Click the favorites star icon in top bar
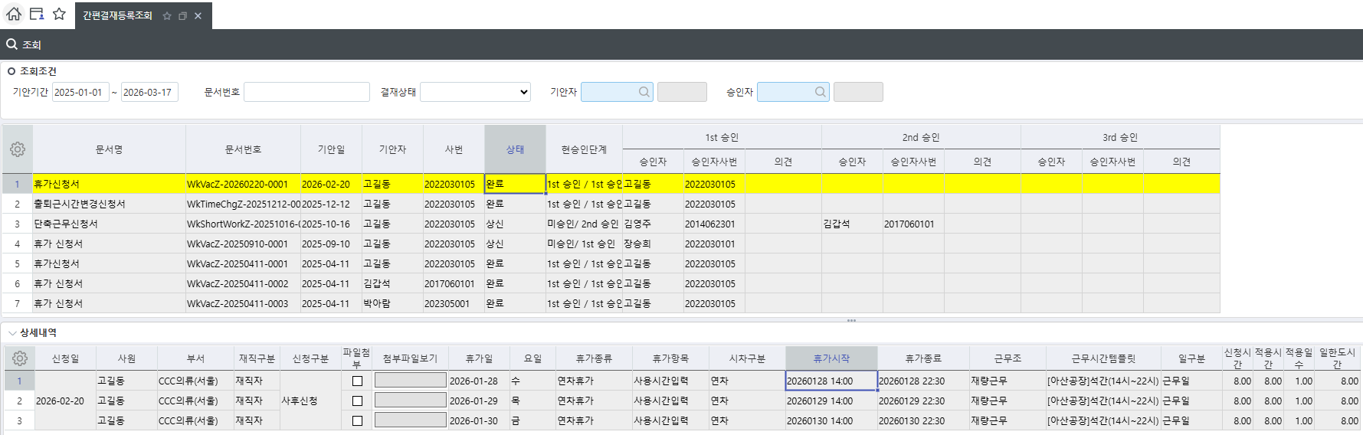Screen dimensions: 1363x435 pos(59,14)
